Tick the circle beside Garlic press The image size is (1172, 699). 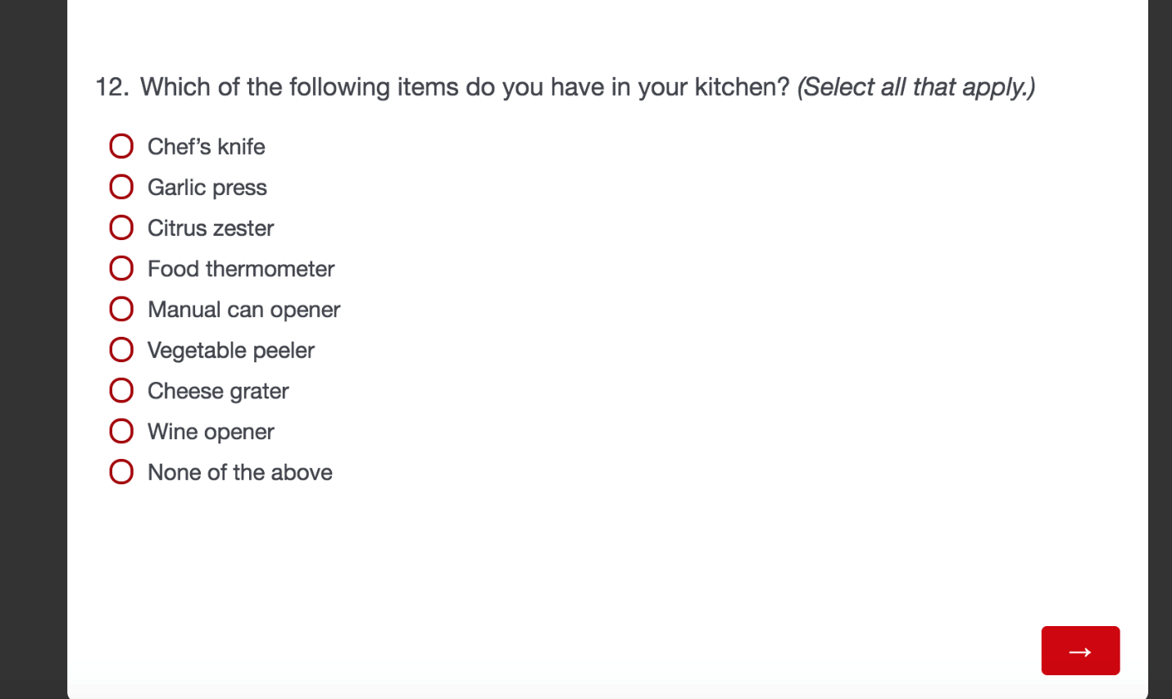121,187
